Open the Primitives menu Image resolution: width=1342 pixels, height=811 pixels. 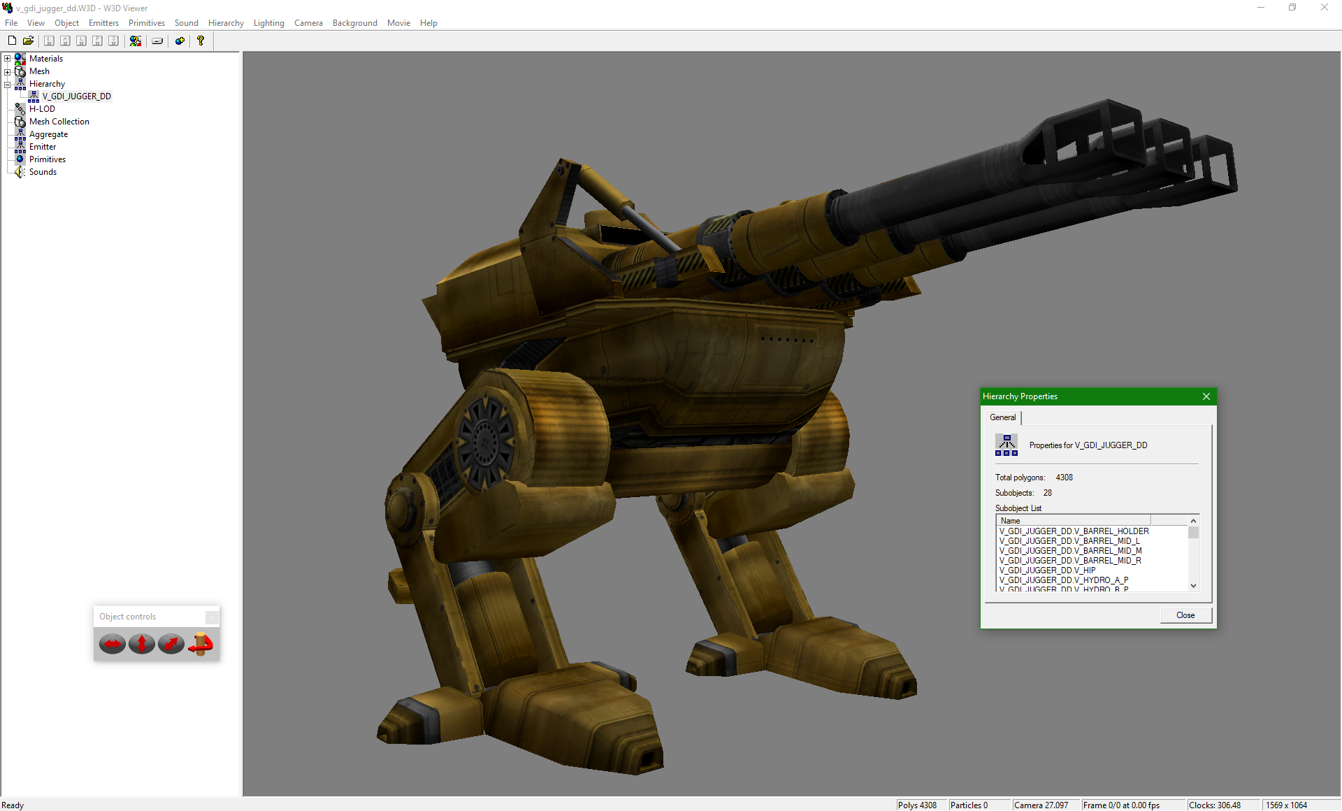(x=147, y=23)
